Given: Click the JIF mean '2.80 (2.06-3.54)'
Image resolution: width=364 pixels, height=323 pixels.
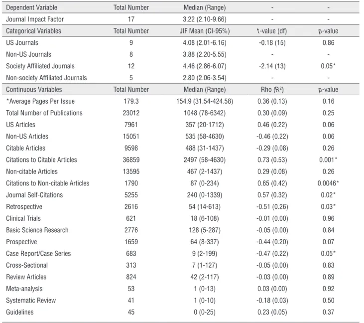Looking at the screenshot, I should [205, 78].
